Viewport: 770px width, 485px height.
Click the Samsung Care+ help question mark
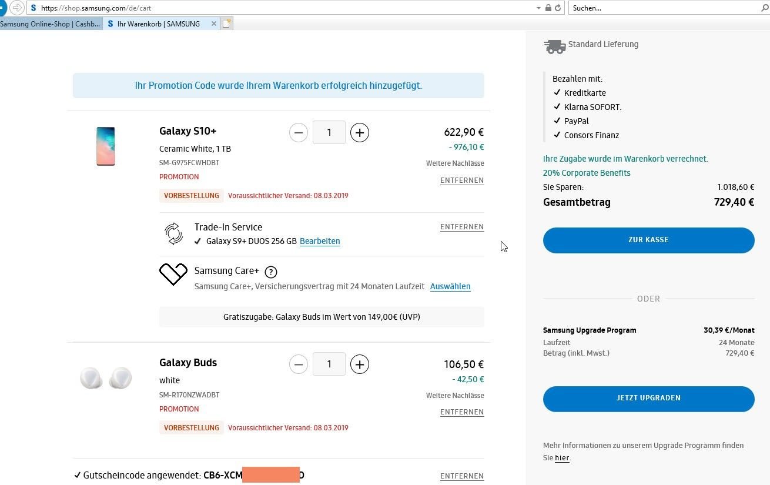tap(271, 272)
